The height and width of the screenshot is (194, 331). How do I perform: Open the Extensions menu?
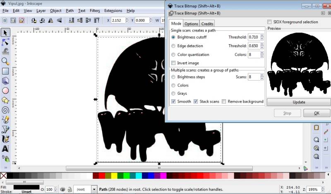[x=113, y=11]
